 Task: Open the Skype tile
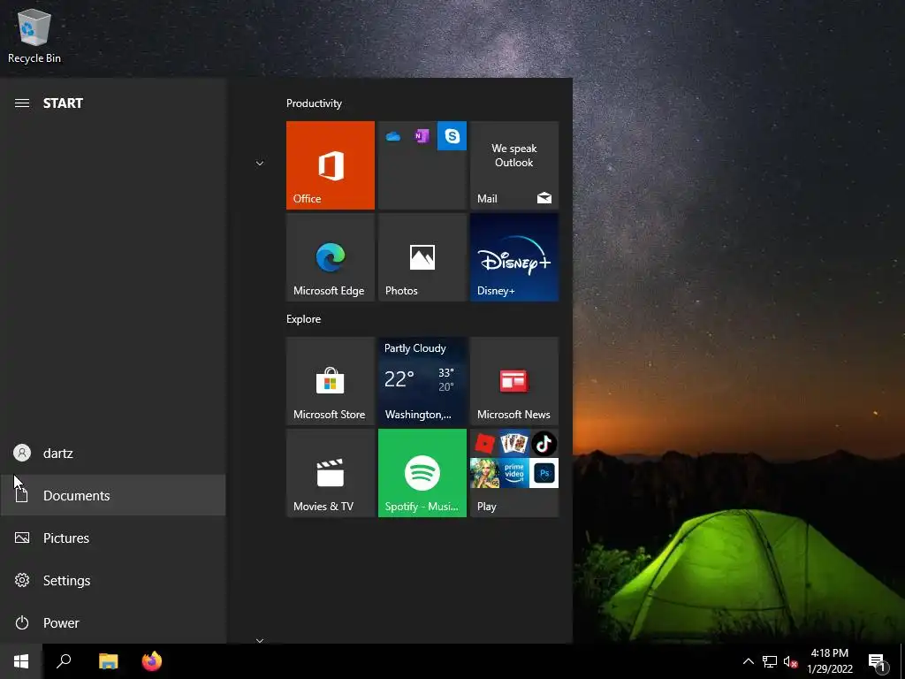[452, 135]
